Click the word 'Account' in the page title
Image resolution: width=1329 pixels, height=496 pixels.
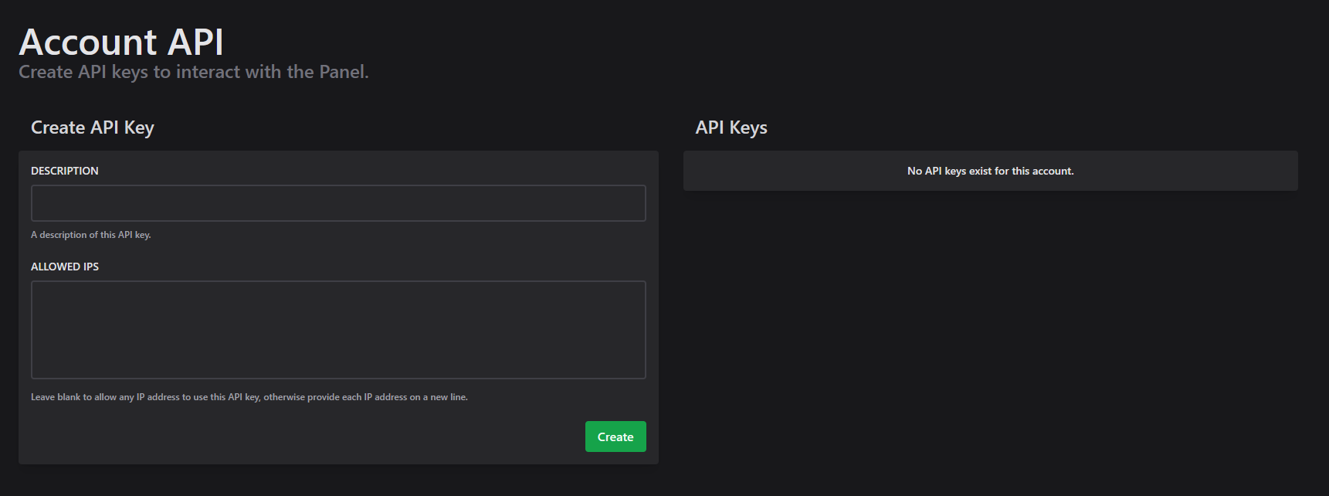click(x=88, y=42)
